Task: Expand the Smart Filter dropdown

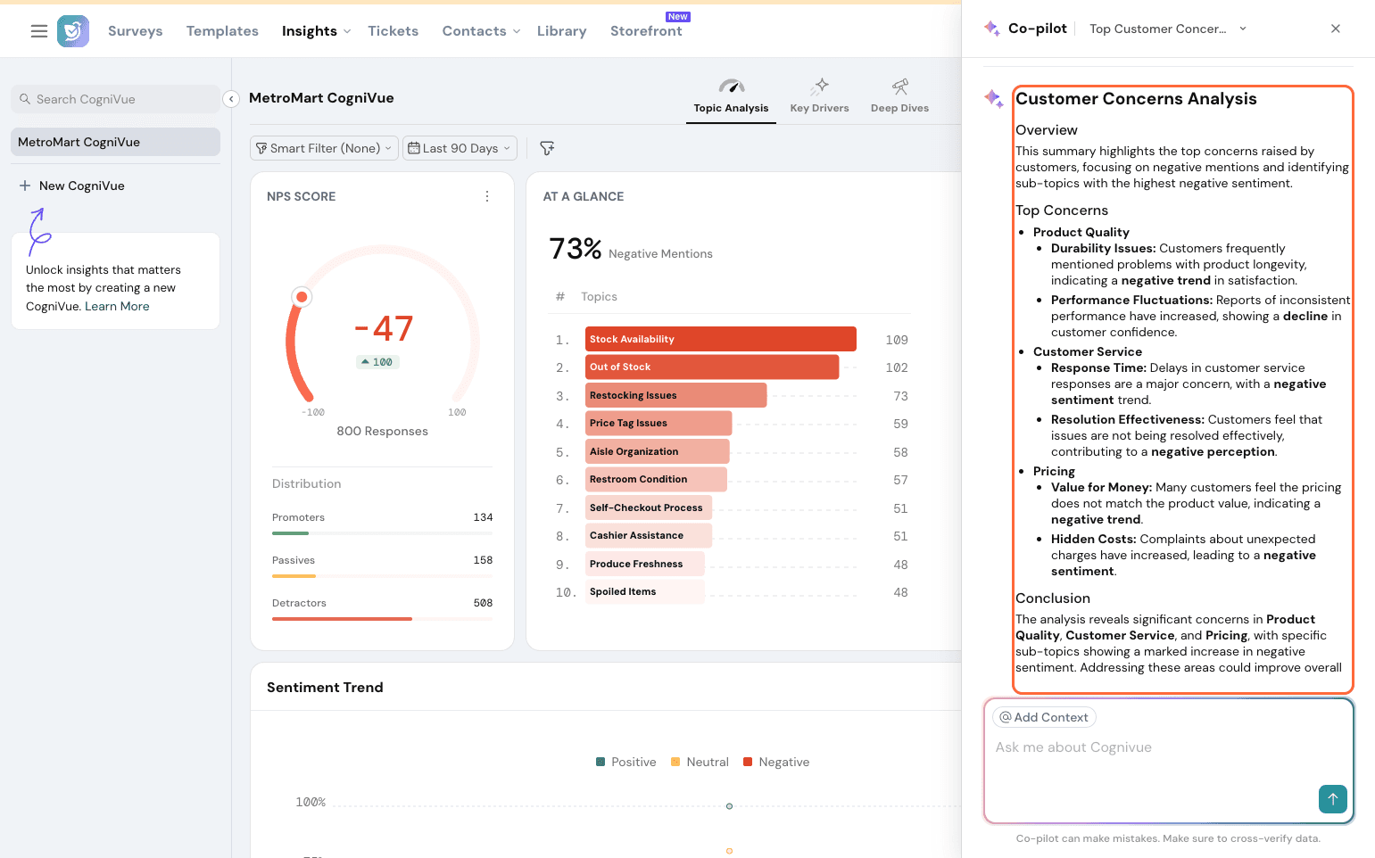Action: 324,148
